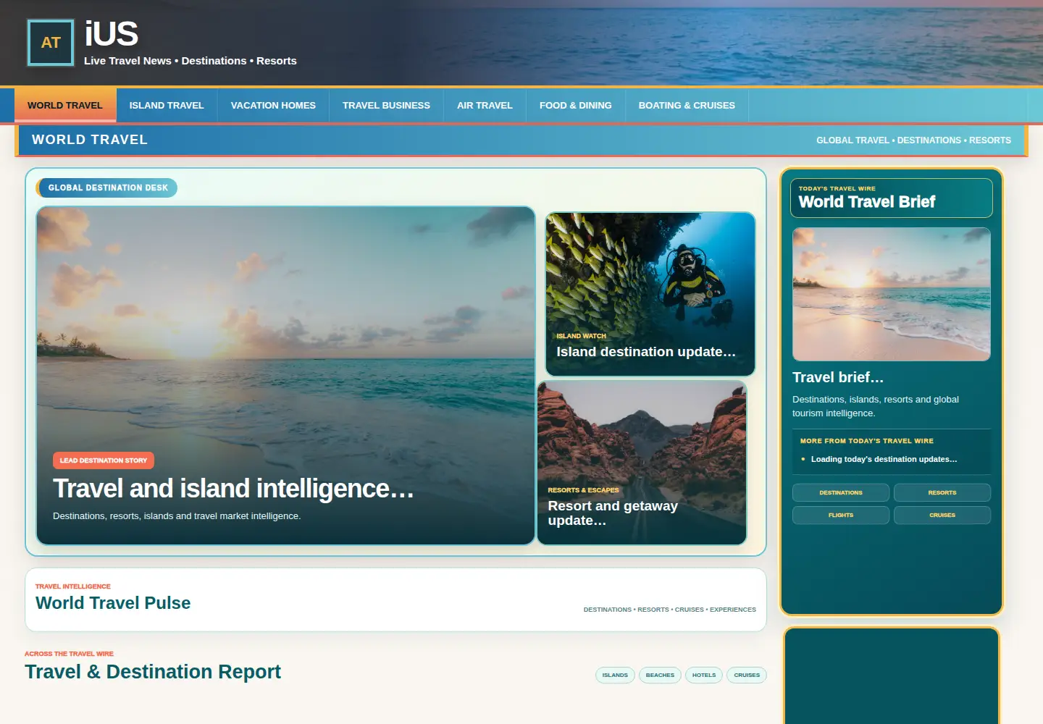Switch to Travel Business tab
The width and height of the screenshot is (1043, 724).
pos(386,105)
